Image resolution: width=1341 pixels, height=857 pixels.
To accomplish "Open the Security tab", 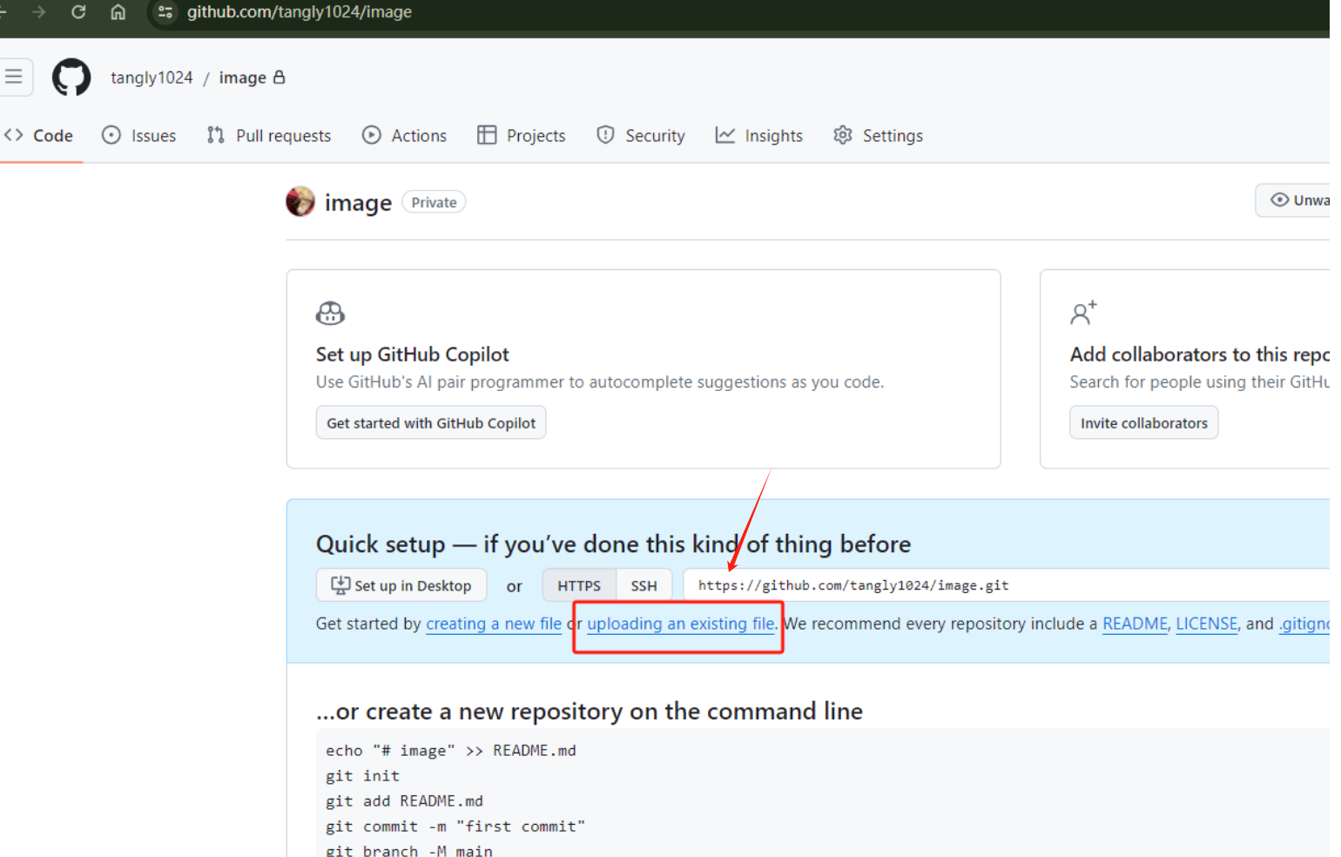I will tap(641, 136).
